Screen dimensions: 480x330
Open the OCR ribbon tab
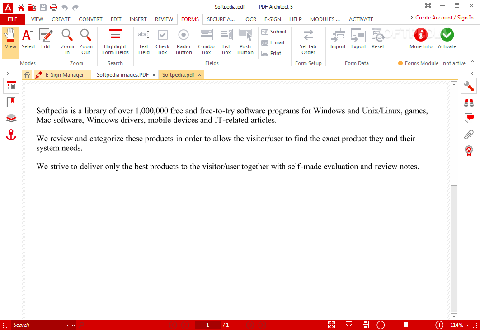tap(251, 19)
